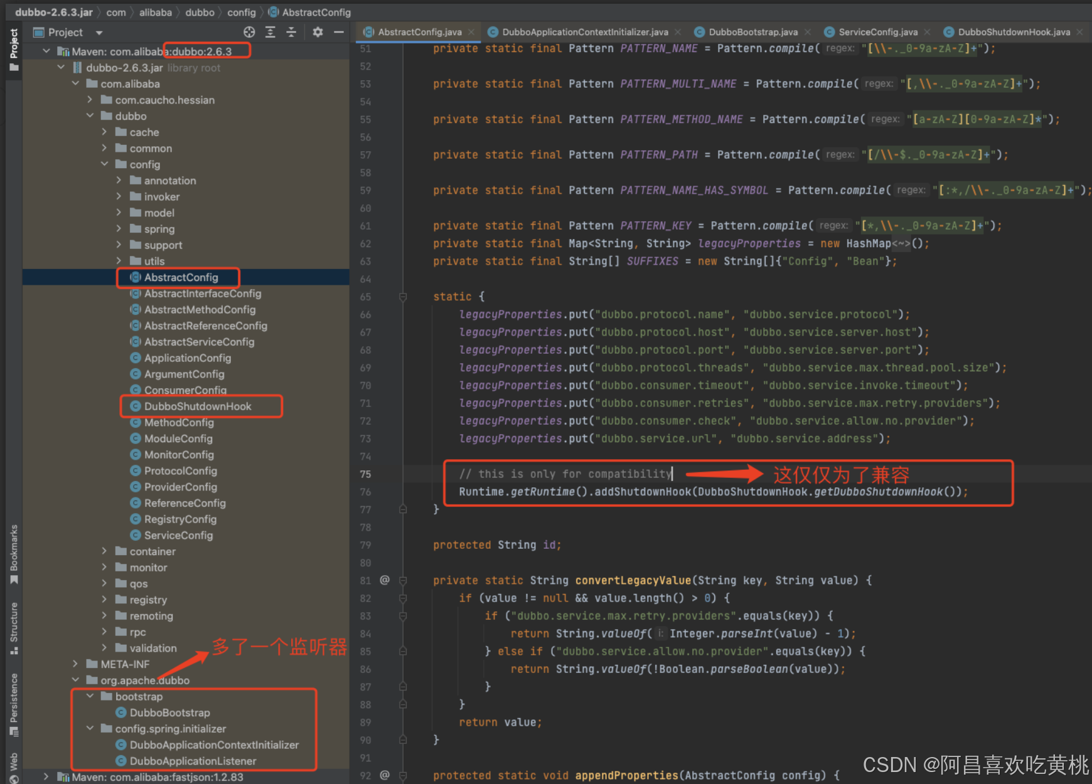The height and width of the screenshot is (784, 1092).
Task: Select the DubboApplicationListener class icon
Action: coord(121,761)
